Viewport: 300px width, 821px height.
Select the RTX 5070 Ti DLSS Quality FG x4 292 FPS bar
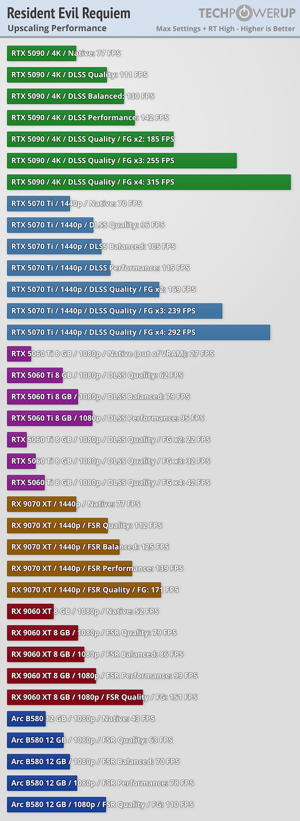pos(139,332)
